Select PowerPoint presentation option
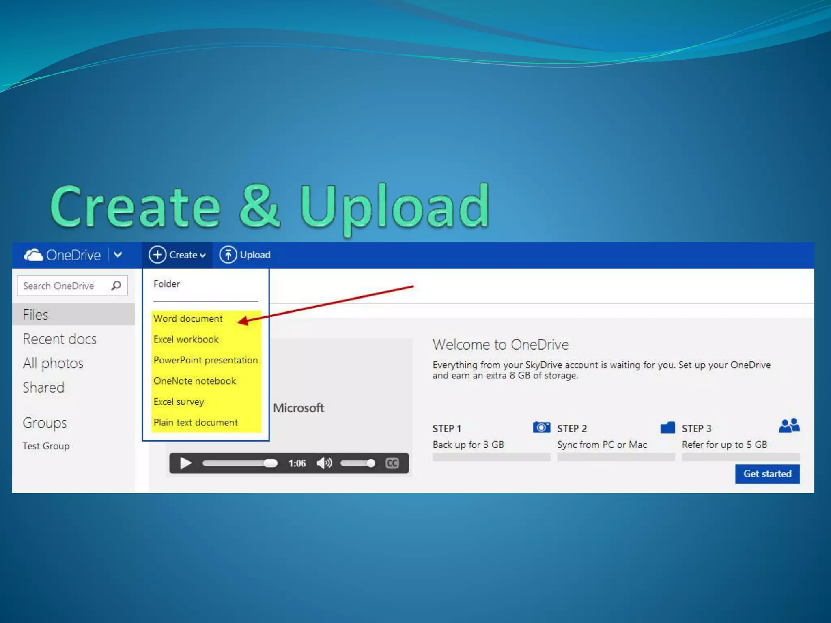831x623 pixels. tap(205, 360)
